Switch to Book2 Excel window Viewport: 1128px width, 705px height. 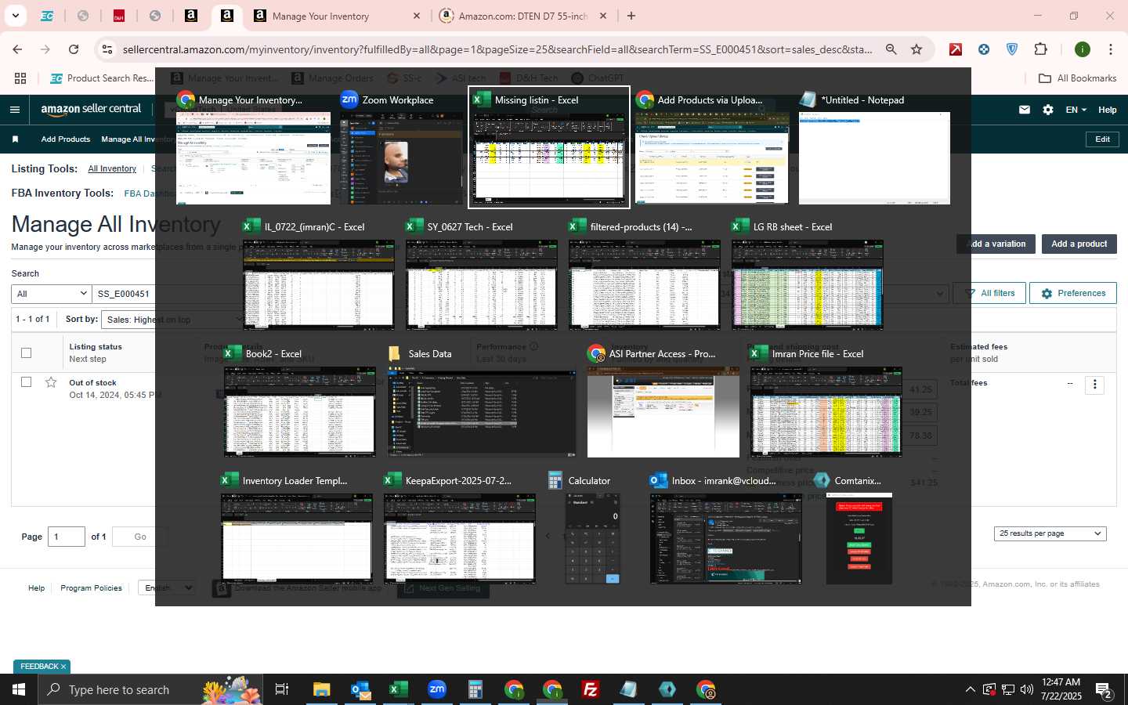coord(300,401)
